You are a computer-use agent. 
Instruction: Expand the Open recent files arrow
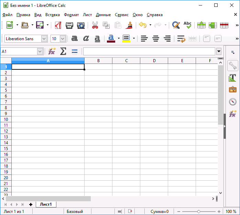(32, 25)
